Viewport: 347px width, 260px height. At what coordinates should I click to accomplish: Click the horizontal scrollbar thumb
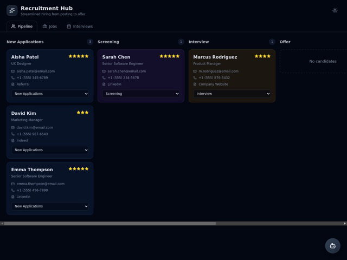[x=110, y=224]
